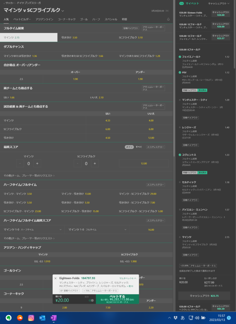Image resolution: width=236 pixels, height=324 pixels.
Task: Select SCフライブルク 3.10 full-time result
Action: tap(144, 37)
